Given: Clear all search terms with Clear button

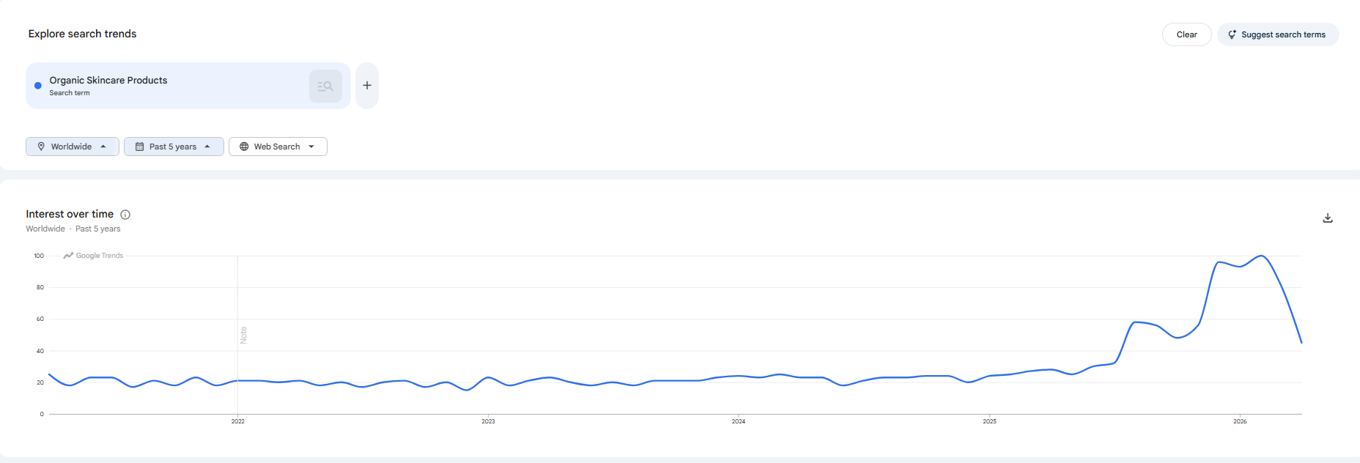Looking at the screenshot, I should 1186,34.
